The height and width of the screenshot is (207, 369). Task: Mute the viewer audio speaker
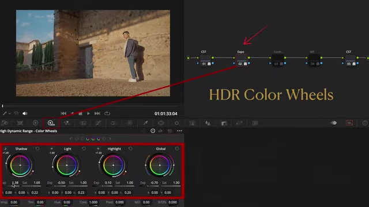pyautogui.click(x=25, y=113)
